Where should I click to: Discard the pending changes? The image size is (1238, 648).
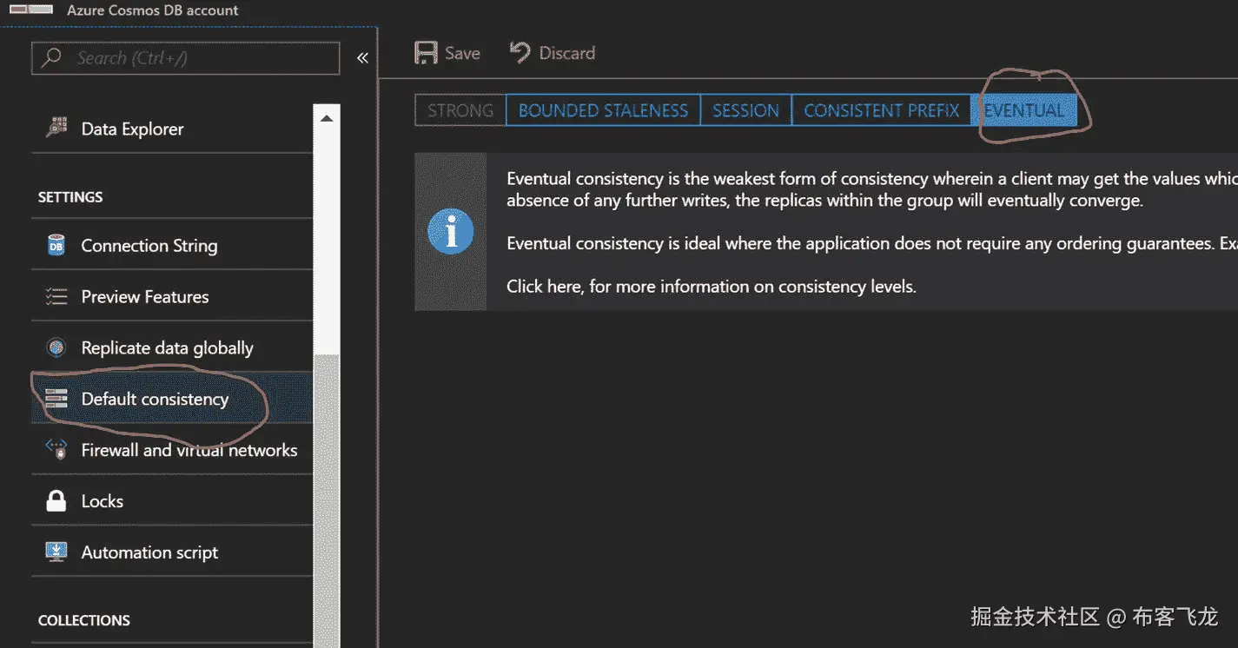(553, 53)
